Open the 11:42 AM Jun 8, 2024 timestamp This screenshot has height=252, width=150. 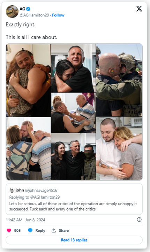tap(25, 220)
